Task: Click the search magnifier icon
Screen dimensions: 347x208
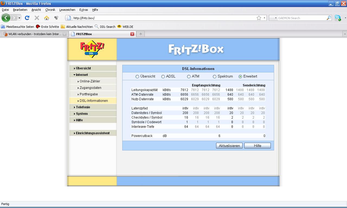Action: tap(329, 18)
